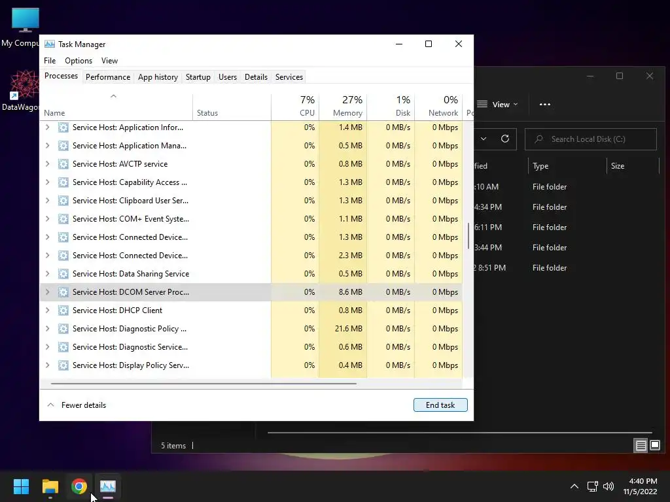This screenshot has height=502, width=670.
Task: Switch to the Performance tab
Action: pos(108,77)
